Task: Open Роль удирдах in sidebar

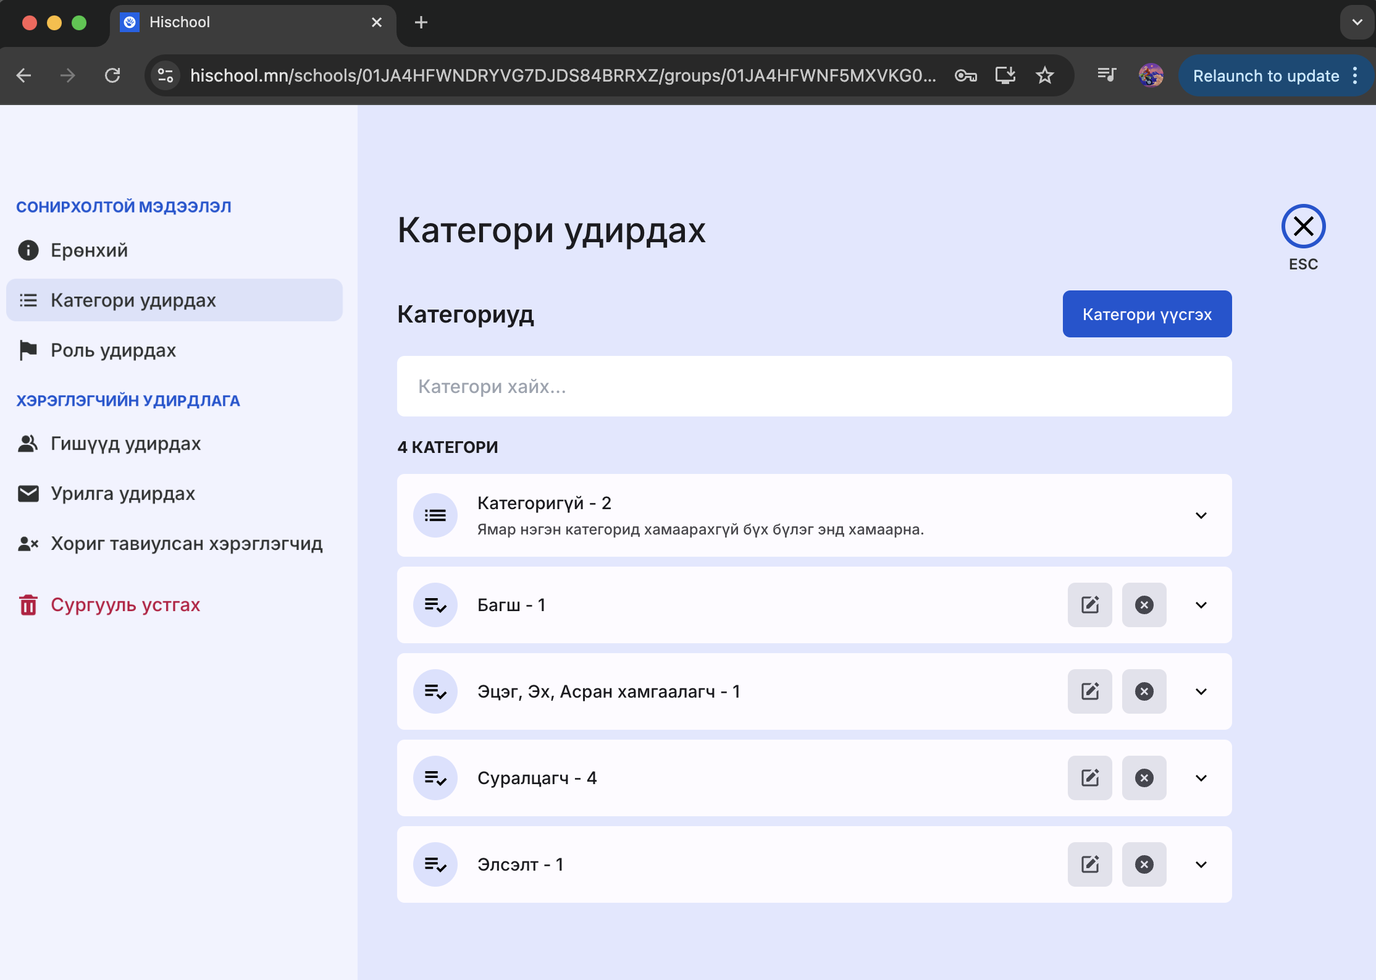Action: 113,350
